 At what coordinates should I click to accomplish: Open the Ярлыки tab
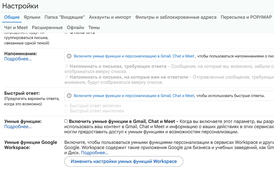click(32, 17)
